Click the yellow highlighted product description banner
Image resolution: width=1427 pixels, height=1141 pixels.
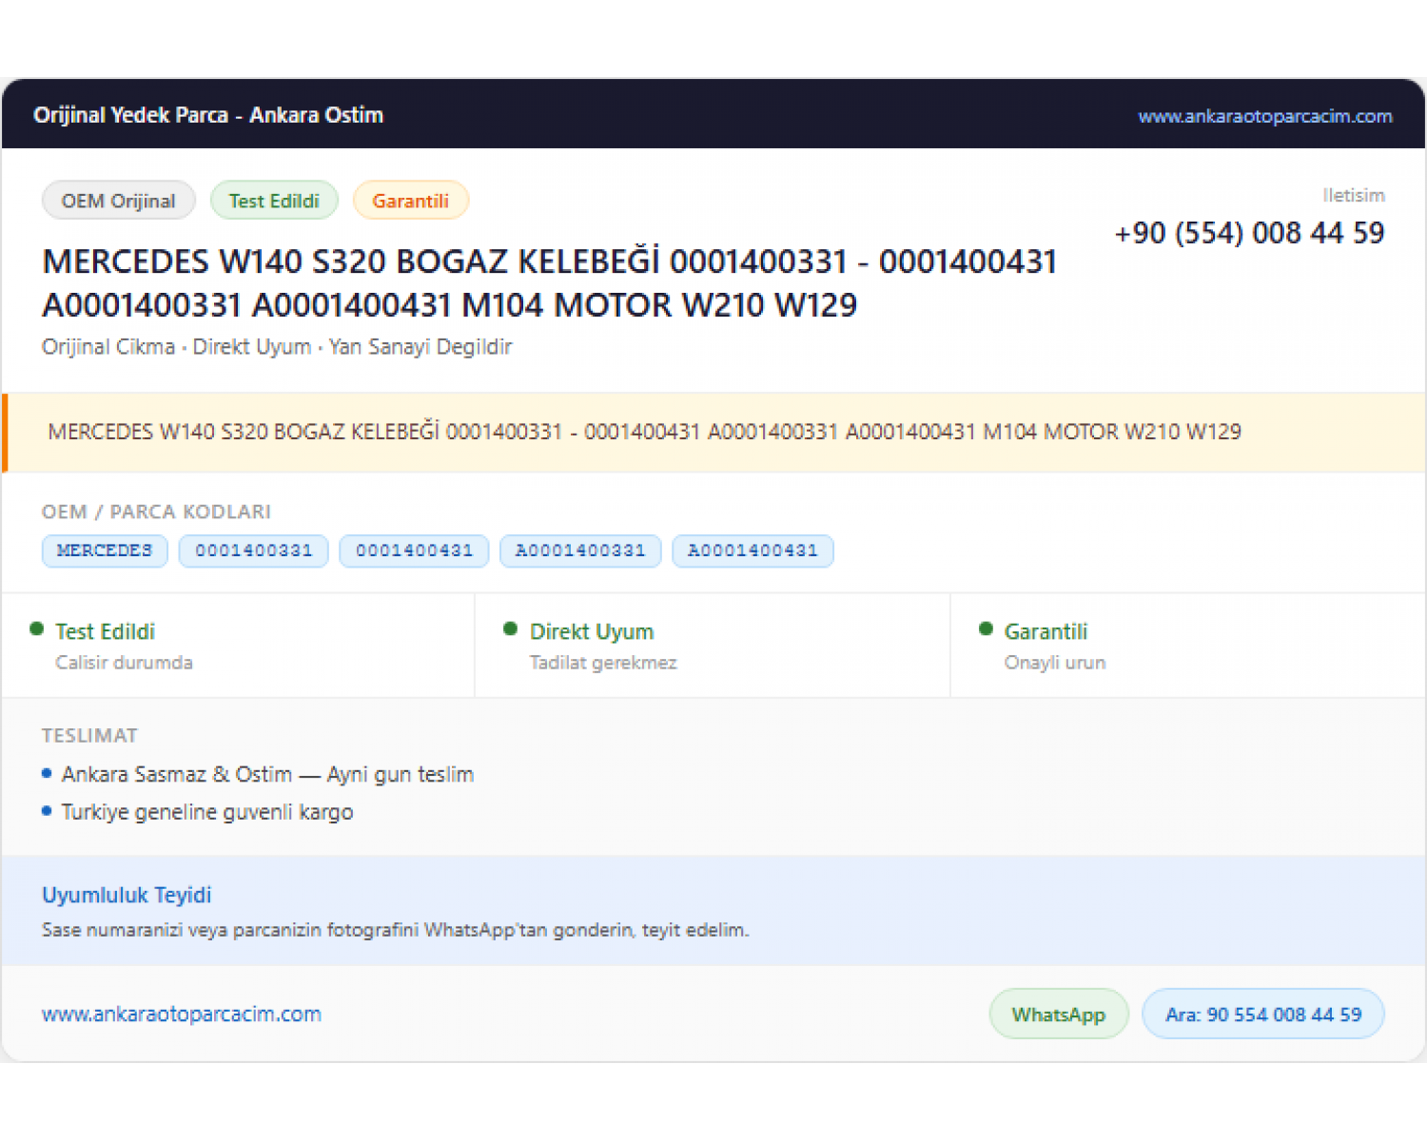point(713,433)
